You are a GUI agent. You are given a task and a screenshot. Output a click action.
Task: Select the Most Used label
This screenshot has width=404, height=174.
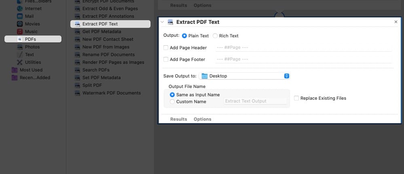[x=31, y=70]
